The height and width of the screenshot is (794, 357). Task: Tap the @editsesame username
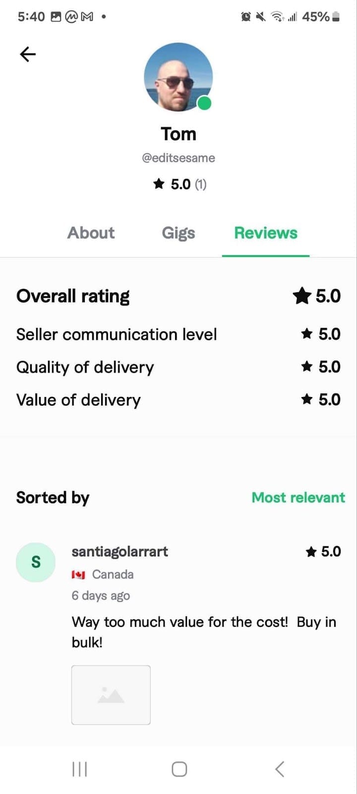click(x=178, y=158)
